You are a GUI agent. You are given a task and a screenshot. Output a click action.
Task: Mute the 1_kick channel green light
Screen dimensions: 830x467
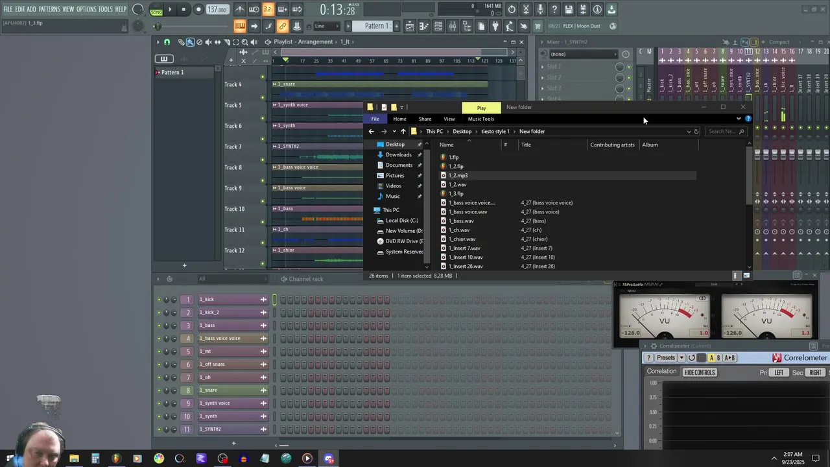pyautogui.click(x=158, y=300)
